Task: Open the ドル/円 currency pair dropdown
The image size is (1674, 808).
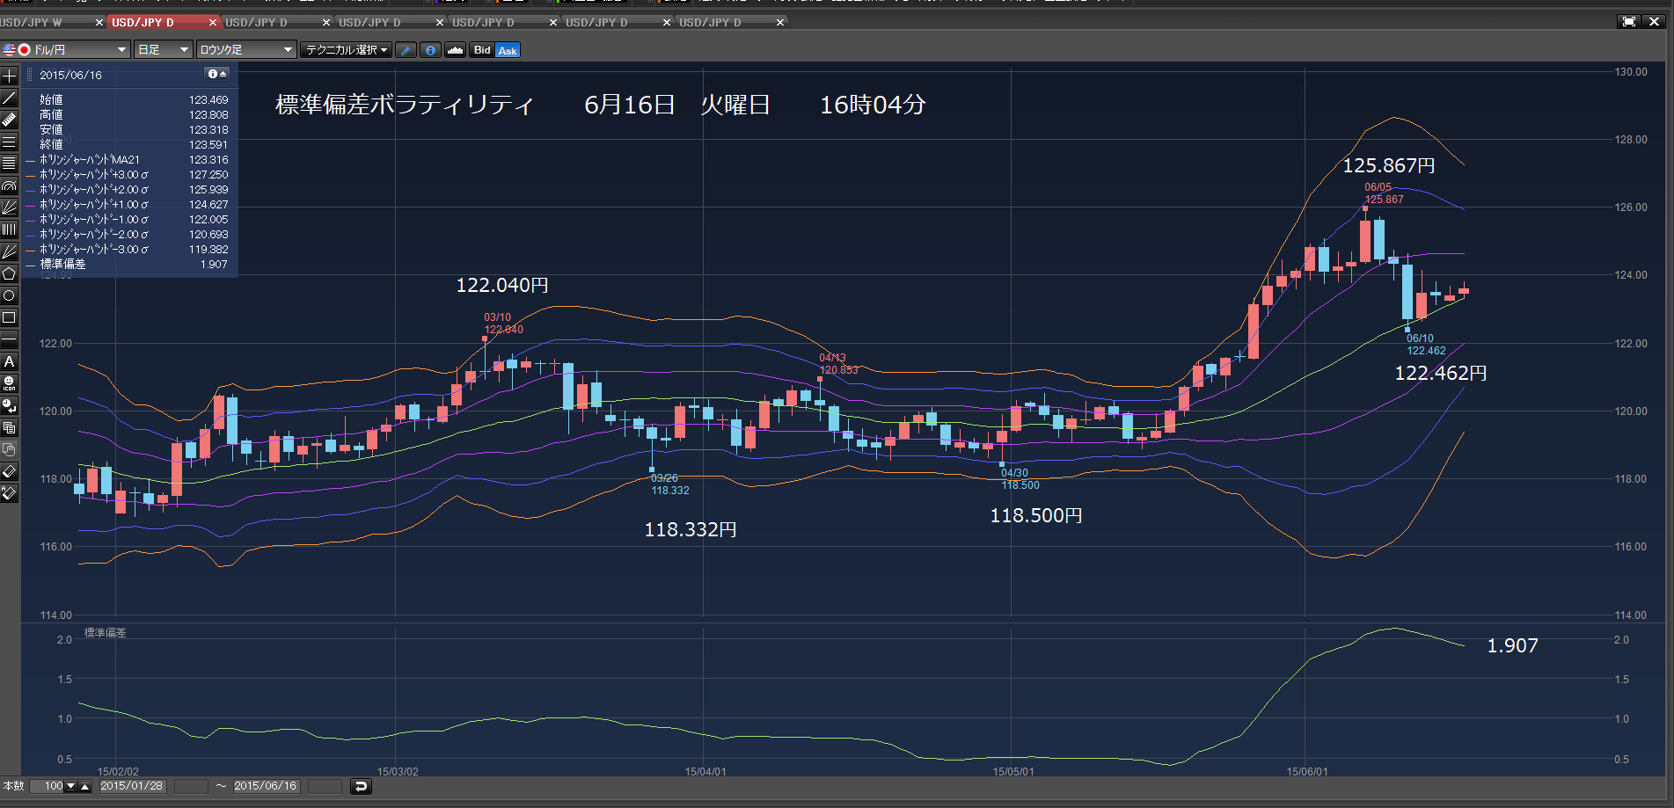Action: pyautogui.click(x=66, y=50)
